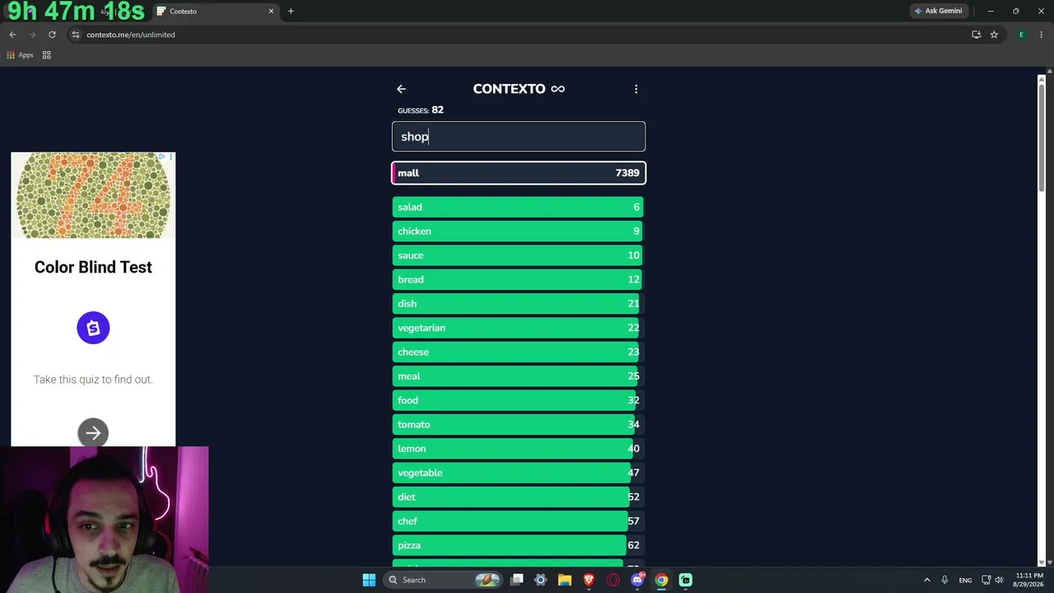Launch Opera browser from the taskbar

click(x=613, y=580)
